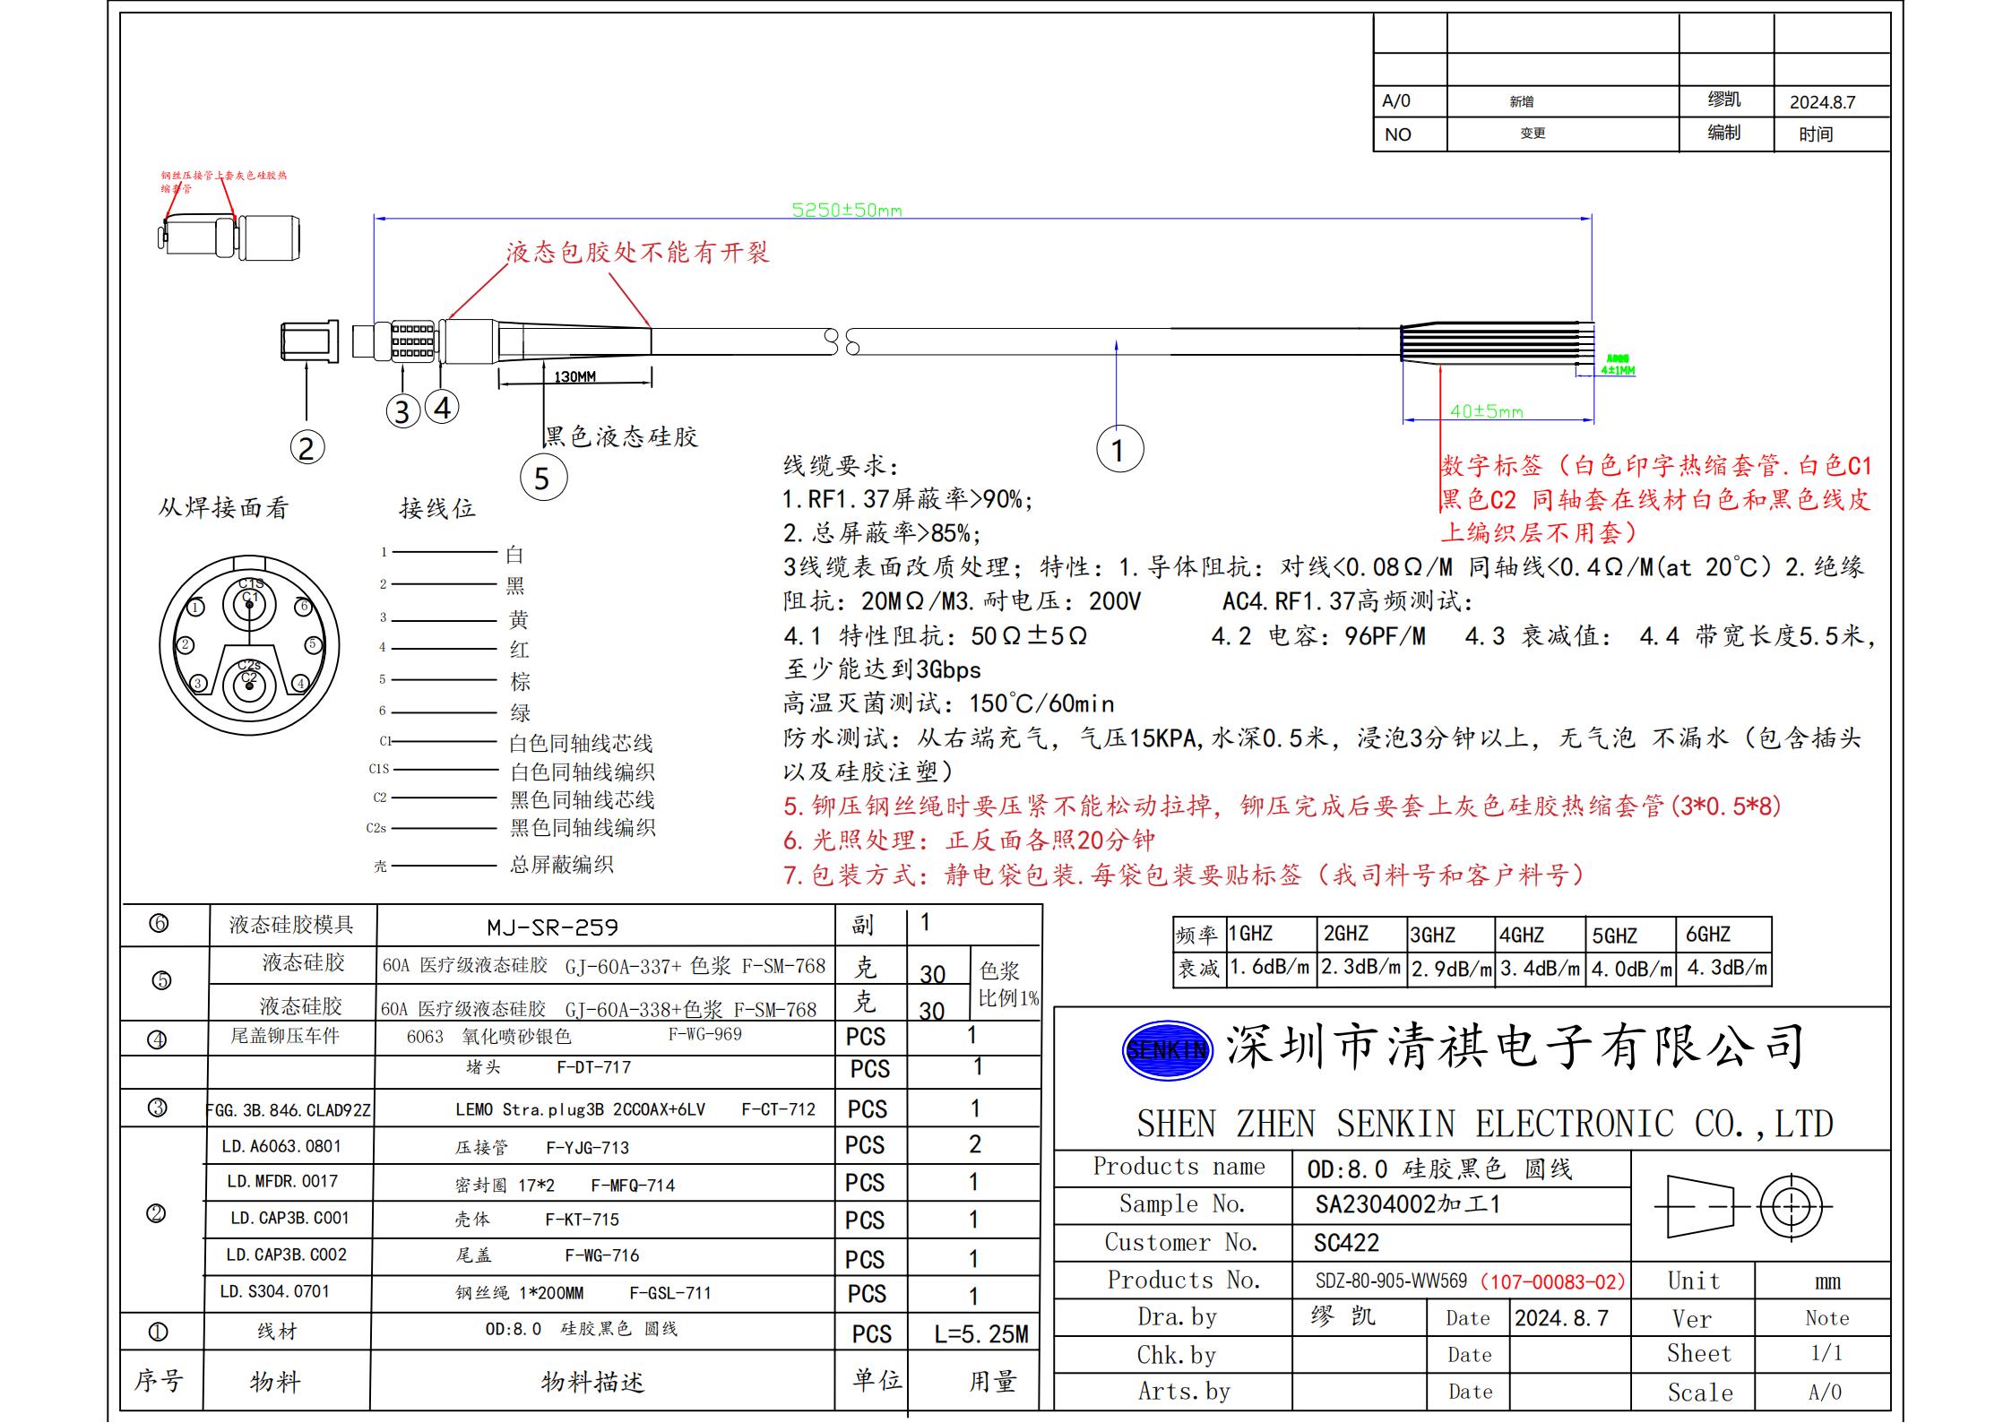The width and height of the screenshot is (2012, 1423).
Task: Click the circular connector pinout diagram
Action: coord(249,645)
